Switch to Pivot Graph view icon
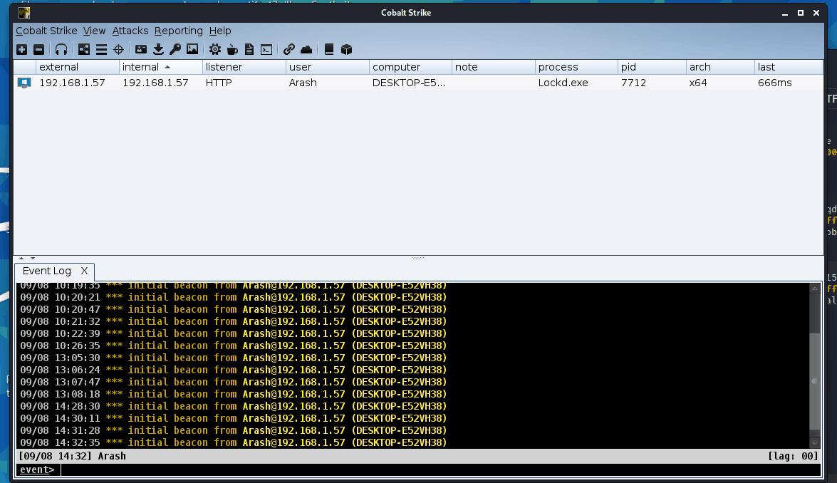Image resolution: width=837 pixels, height=483 pixels. tap(84, 50)
